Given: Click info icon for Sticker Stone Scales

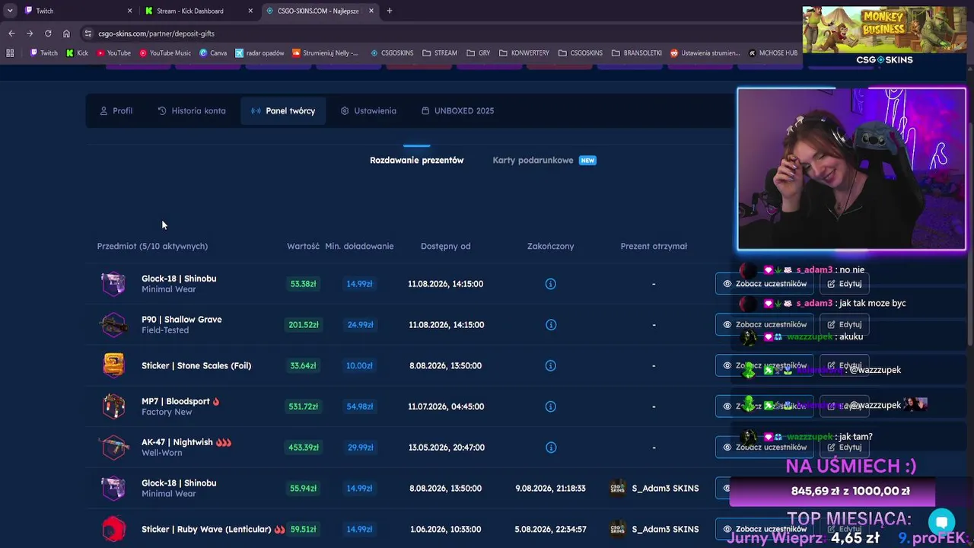Looking at the screenshot, I should 551,366.
